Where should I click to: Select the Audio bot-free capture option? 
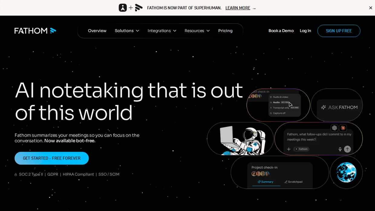click(x=280, y=102)
